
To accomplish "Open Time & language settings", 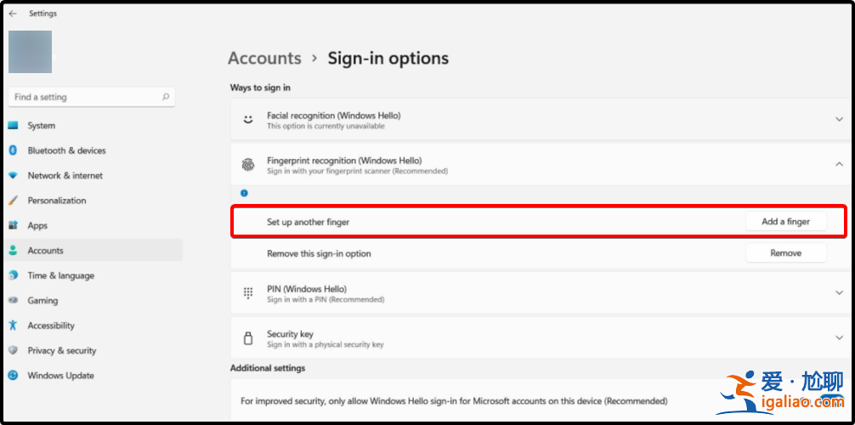I will 93,275.
